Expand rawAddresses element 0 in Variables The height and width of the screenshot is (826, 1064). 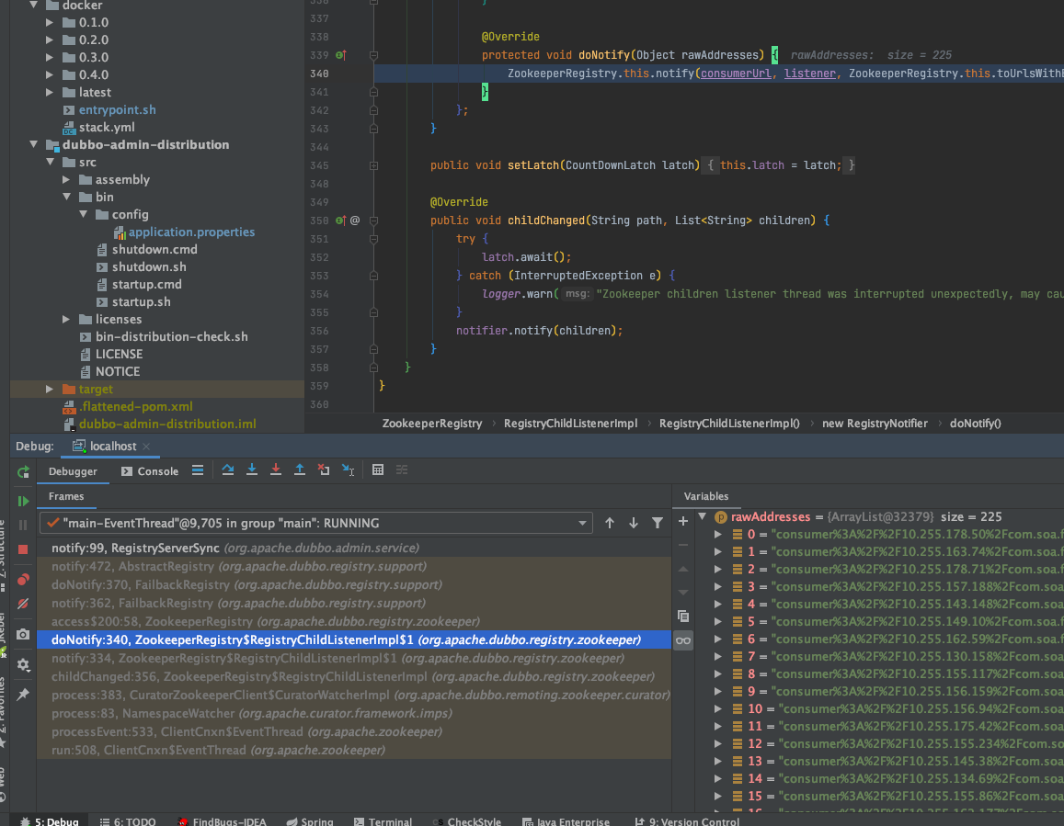coord(719,534)
